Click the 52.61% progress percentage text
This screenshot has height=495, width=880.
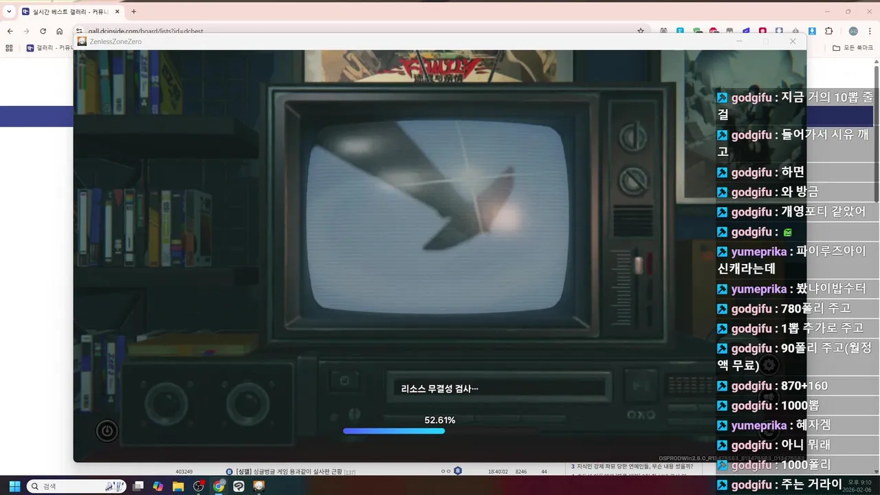tap(440, 420)
